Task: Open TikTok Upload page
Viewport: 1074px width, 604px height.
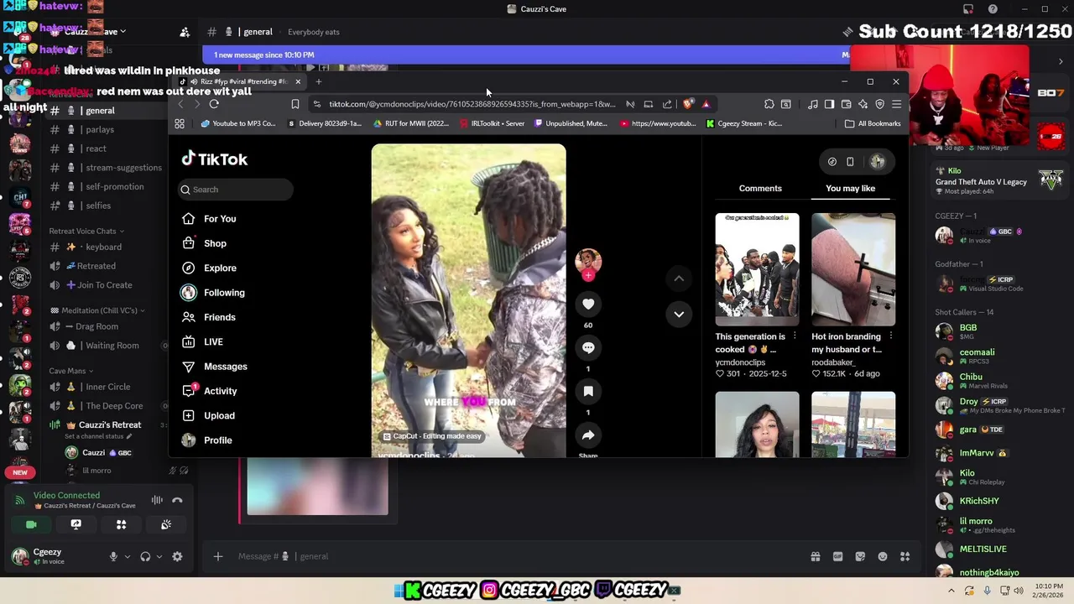Action: tap(209, 415)
